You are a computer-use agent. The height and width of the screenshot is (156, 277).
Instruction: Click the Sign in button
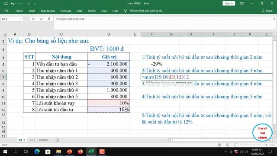(229, 3)
